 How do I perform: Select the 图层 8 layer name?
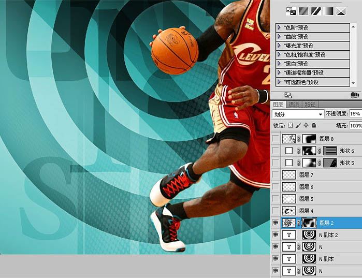[x=326, y=139]
